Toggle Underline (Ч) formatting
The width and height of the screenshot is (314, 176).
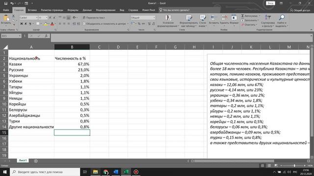[x=30, y=24]
